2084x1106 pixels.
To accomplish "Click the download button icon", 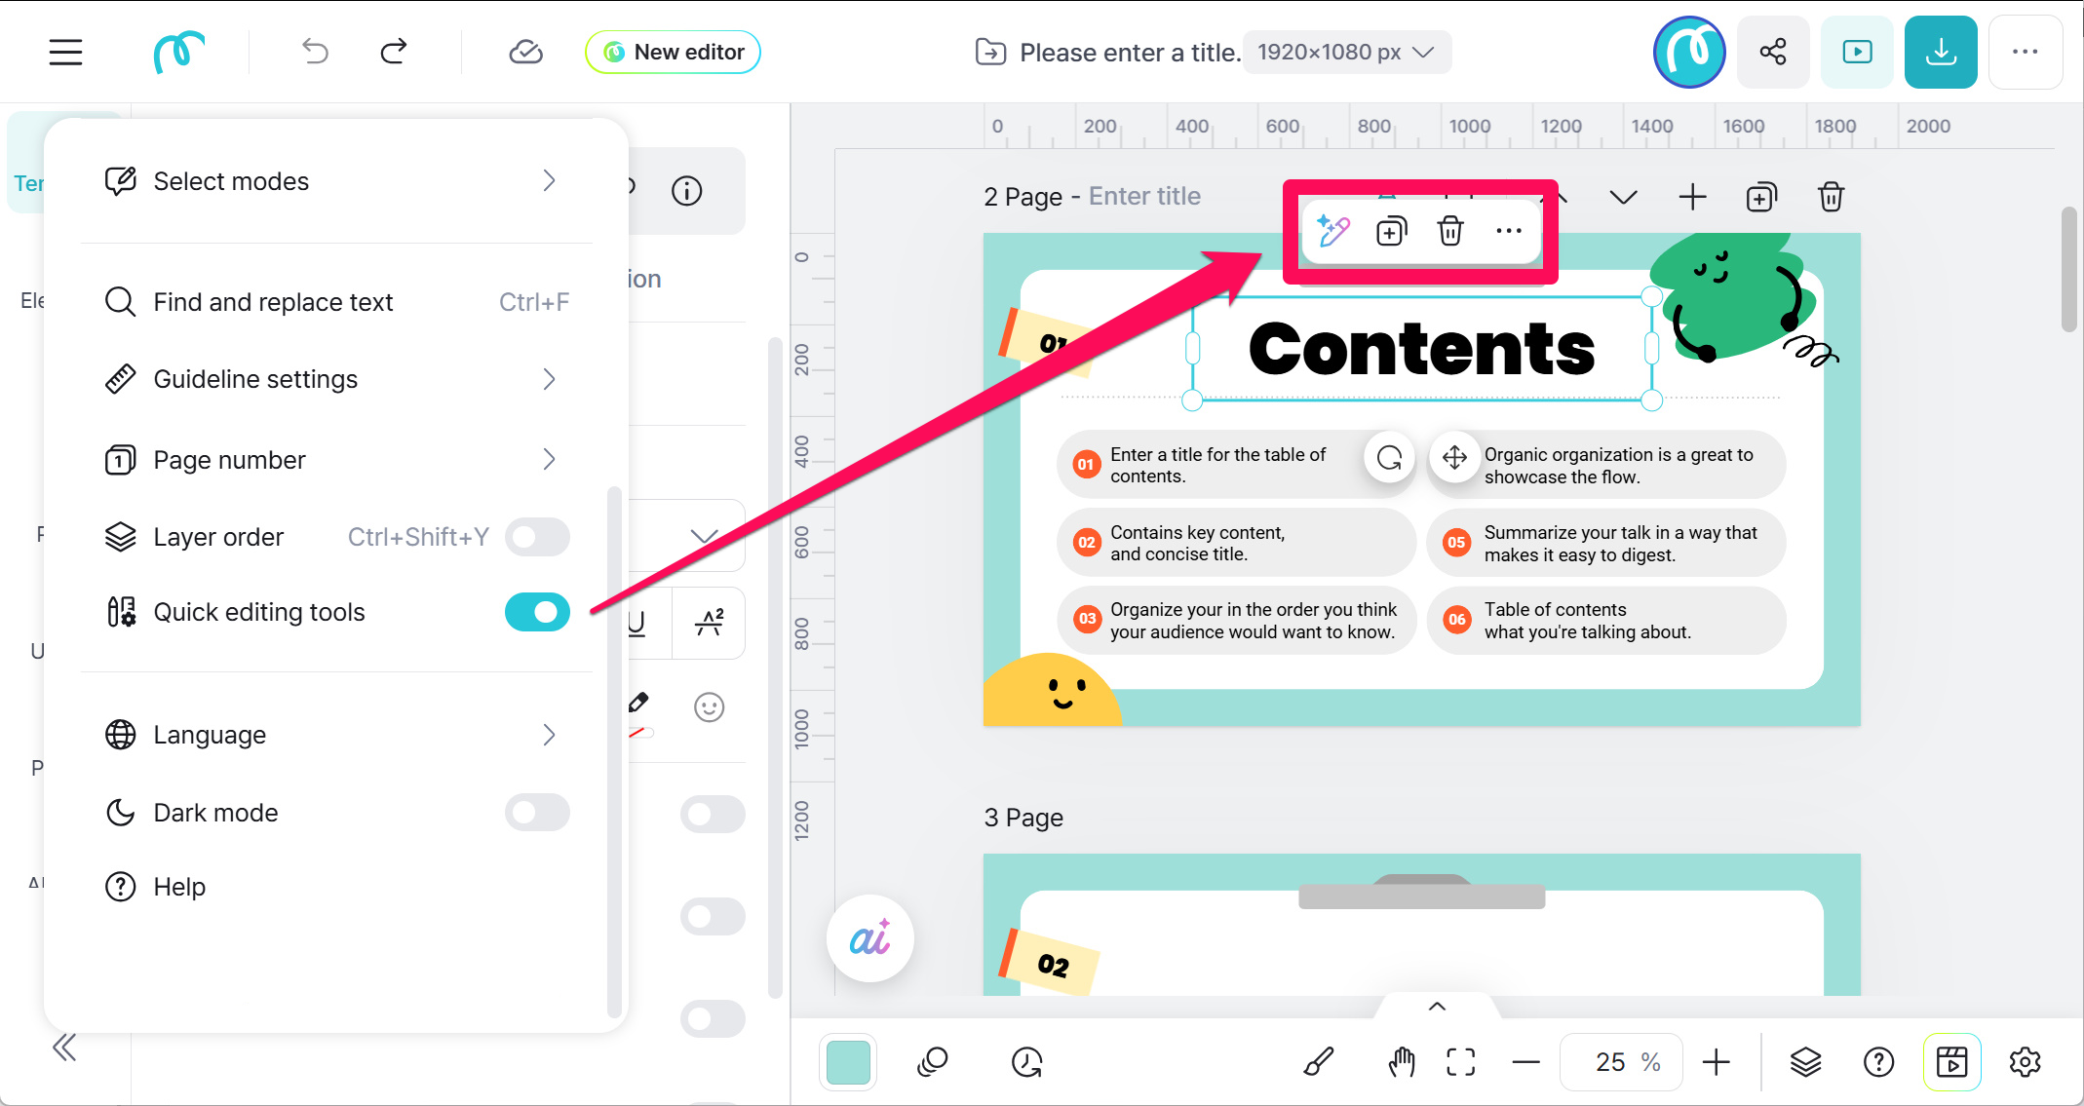I will pos(1940,52).
